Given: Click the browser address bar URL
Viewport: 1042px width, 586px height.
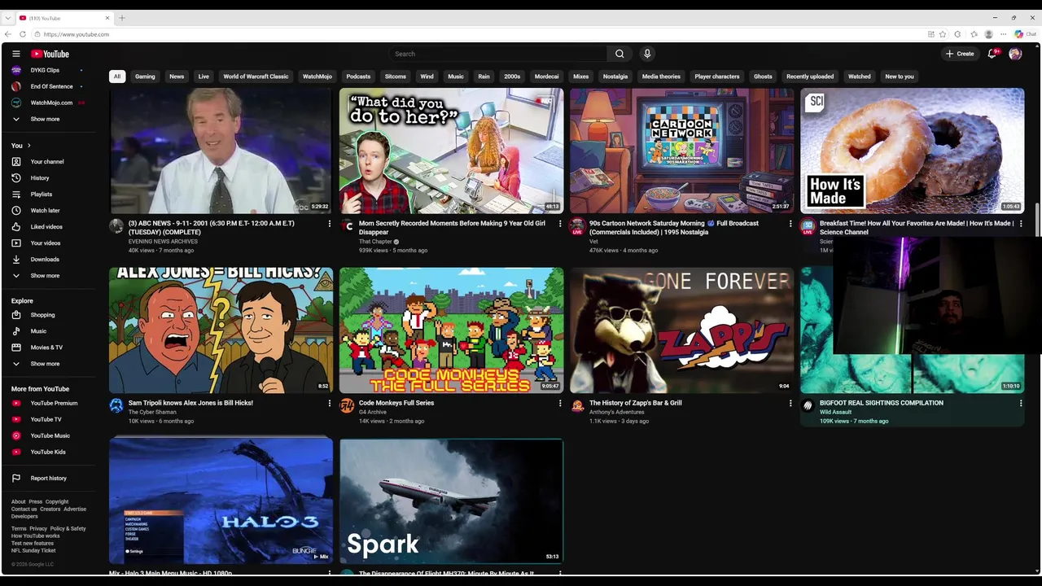Looking at the screenshot, I should tap(77, 34).
